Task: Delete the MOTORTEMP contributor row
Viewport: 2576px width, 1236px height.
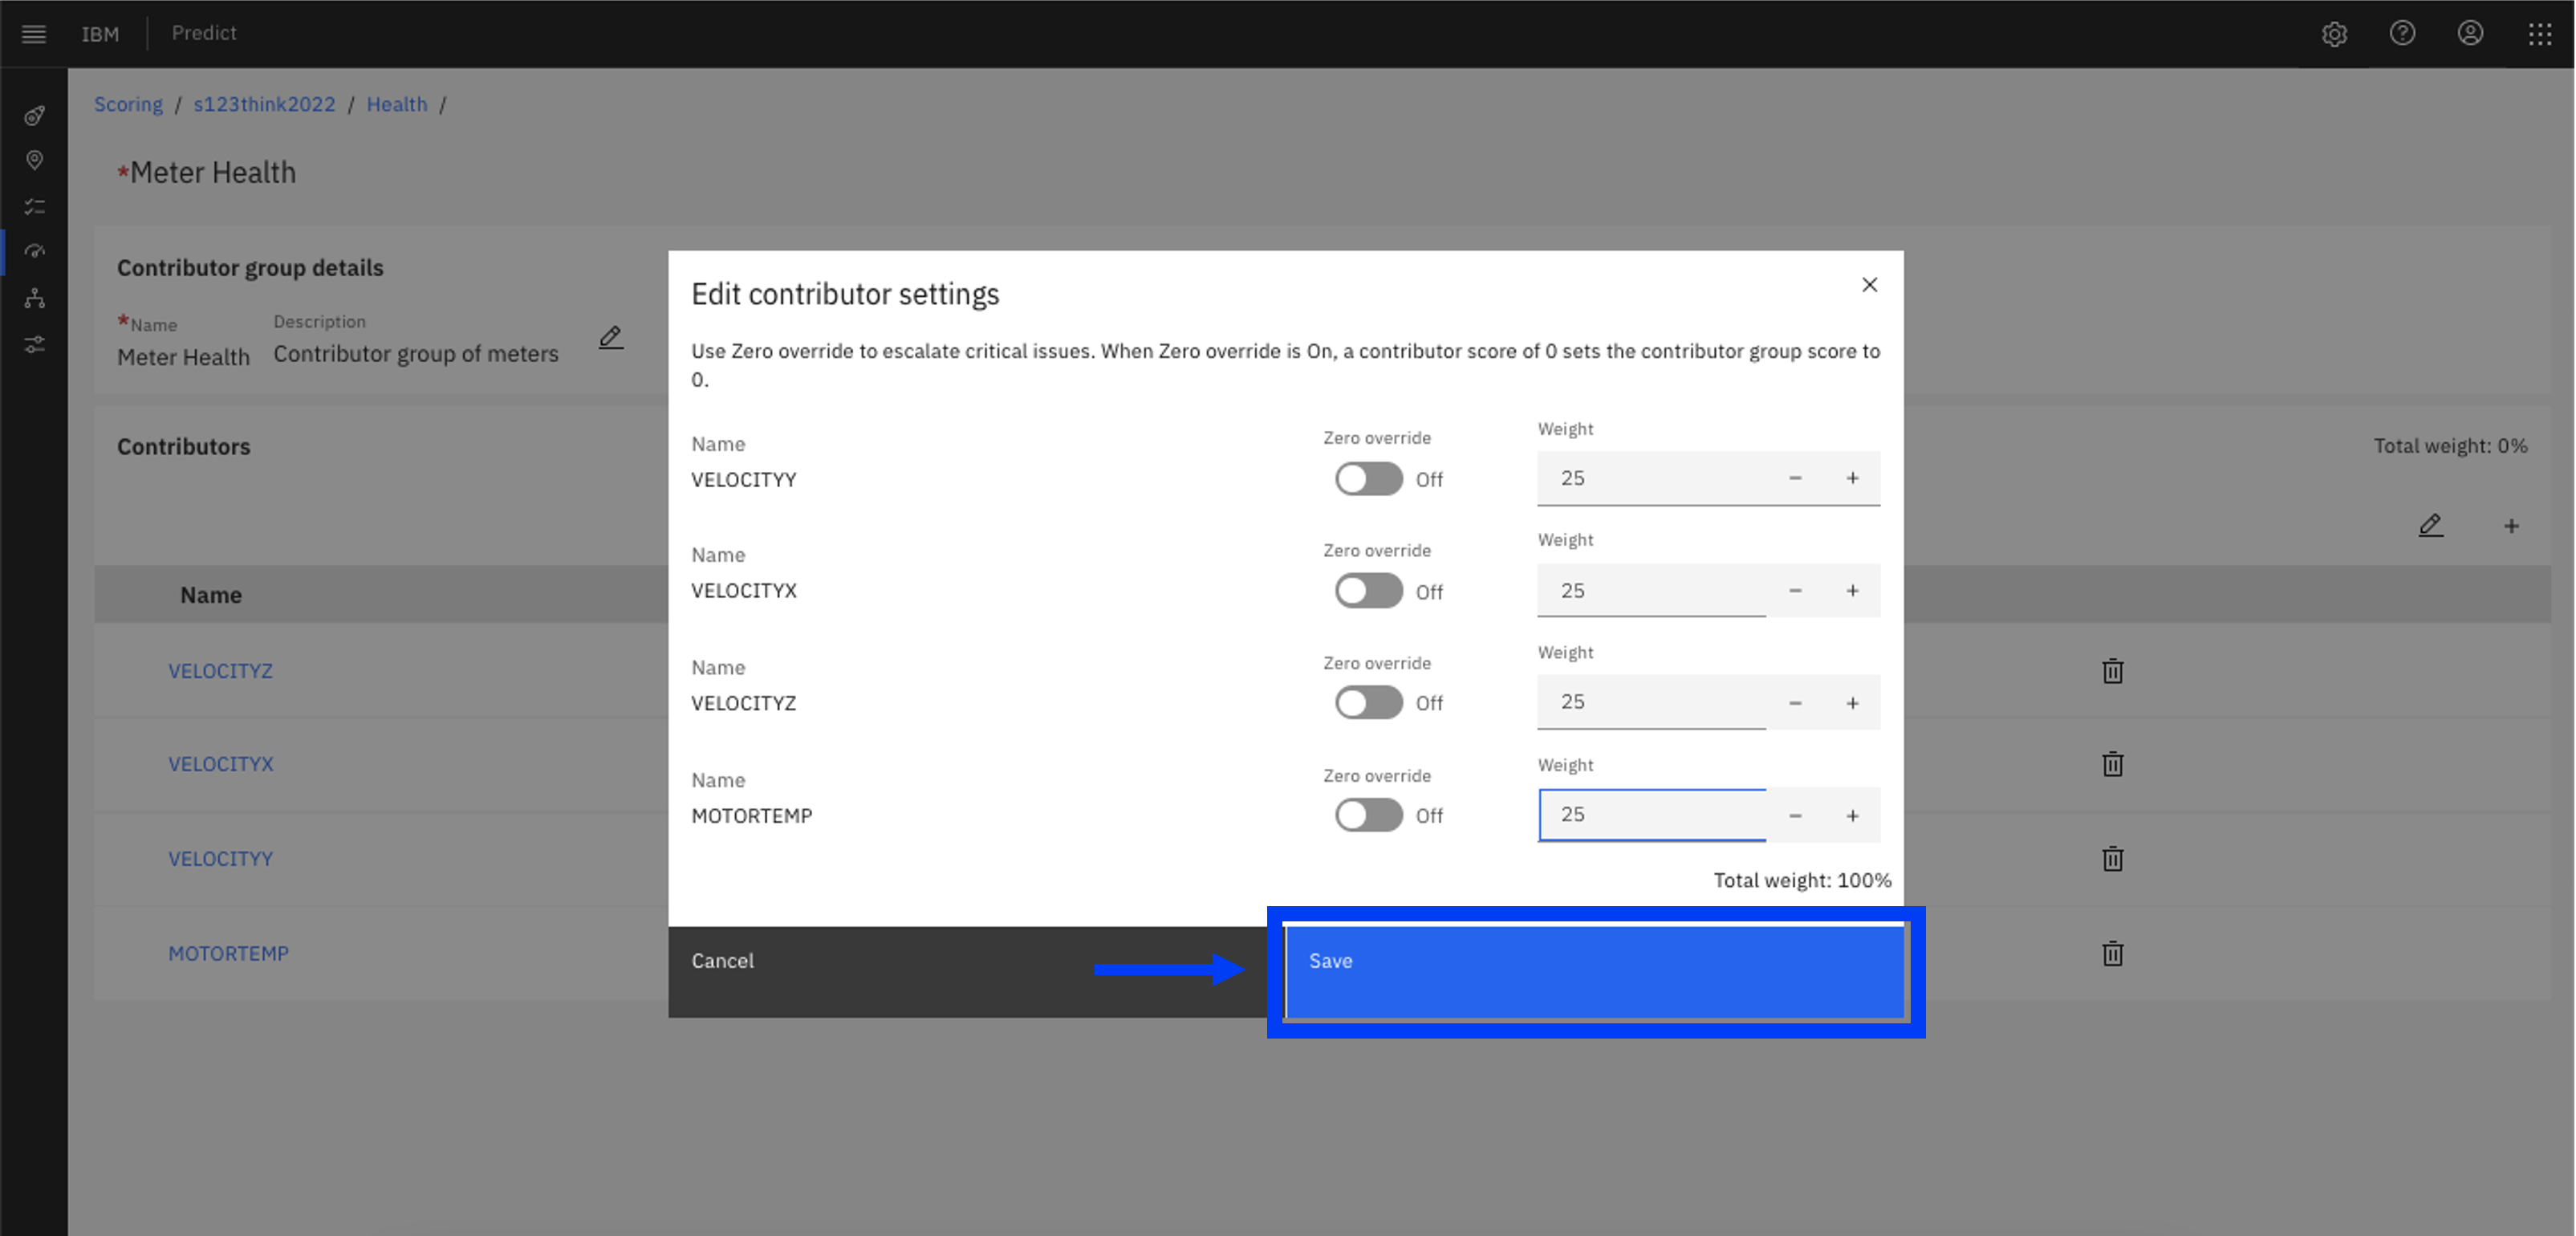Action: click(2112, 954)
